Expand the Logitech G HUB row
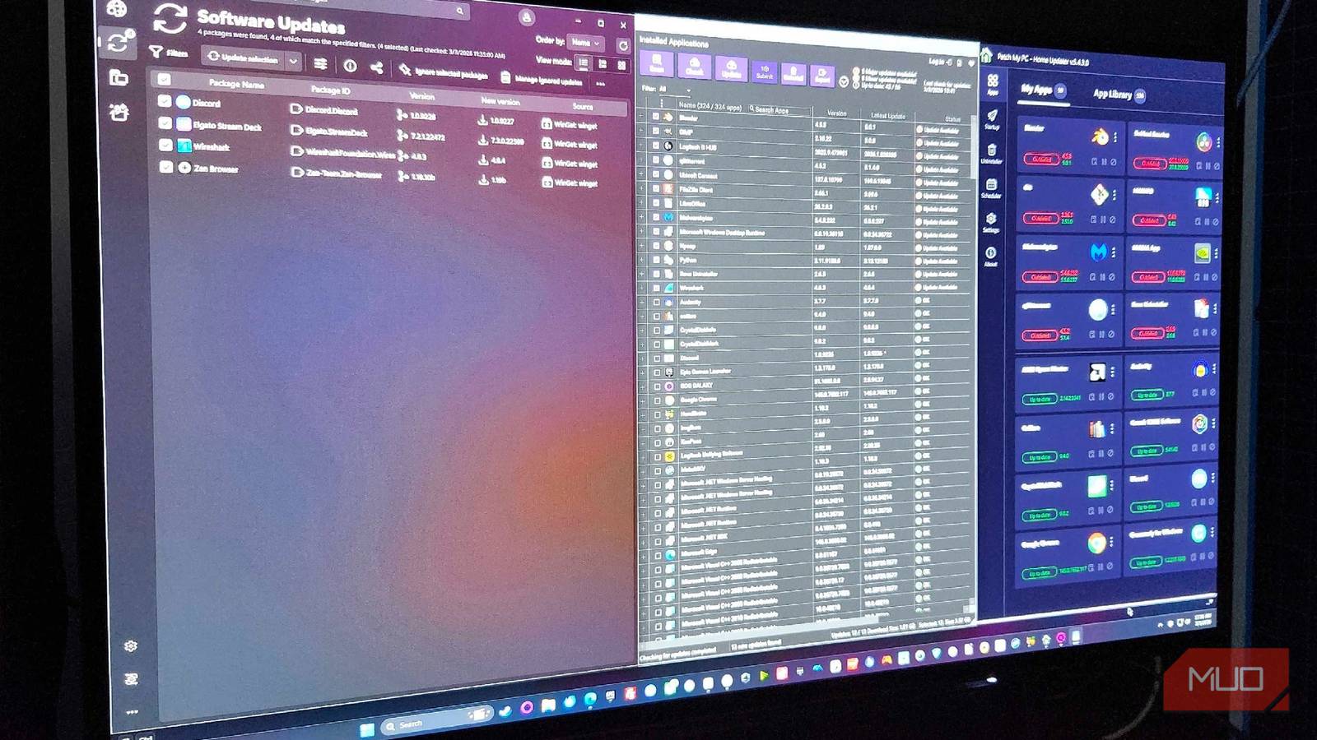 click(x=642, y=146)
